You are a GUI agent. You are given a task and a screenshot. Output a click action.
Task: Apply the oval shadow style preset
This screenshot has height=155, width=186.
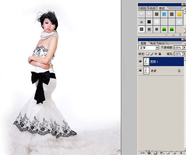[141, 22]
